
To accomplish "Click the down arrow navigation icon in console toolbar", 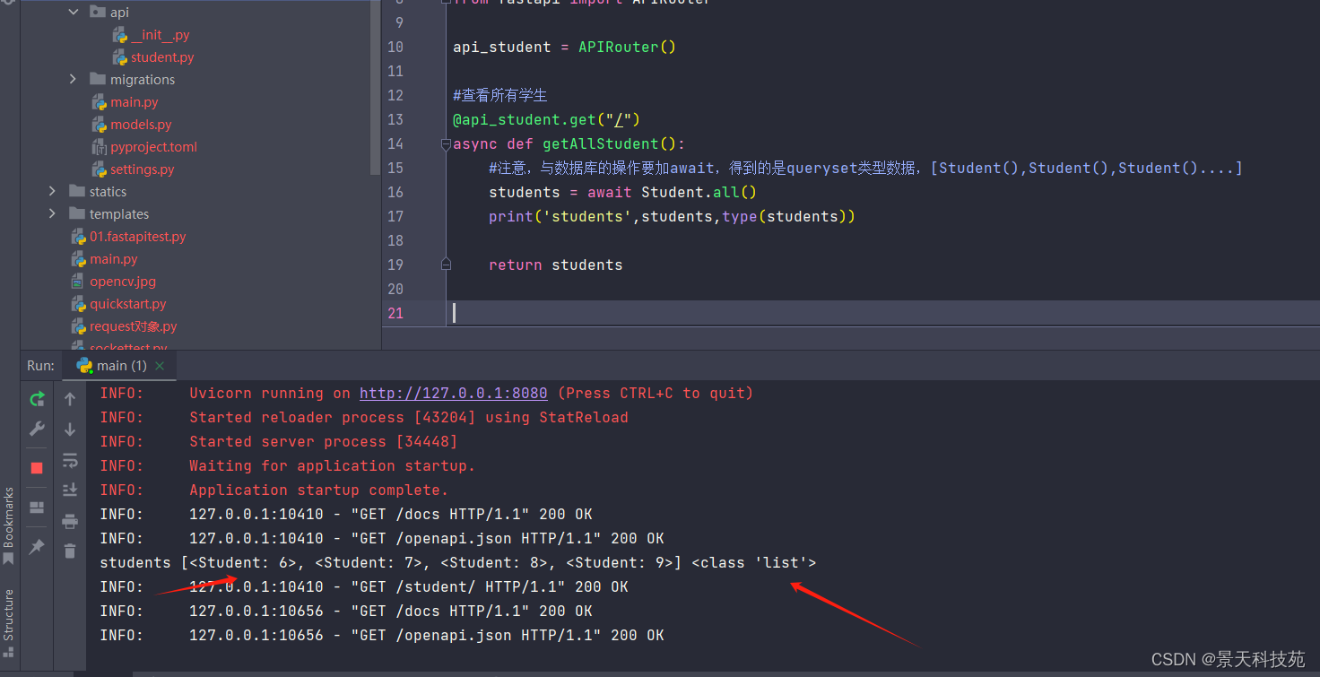I will click(70, 430).
